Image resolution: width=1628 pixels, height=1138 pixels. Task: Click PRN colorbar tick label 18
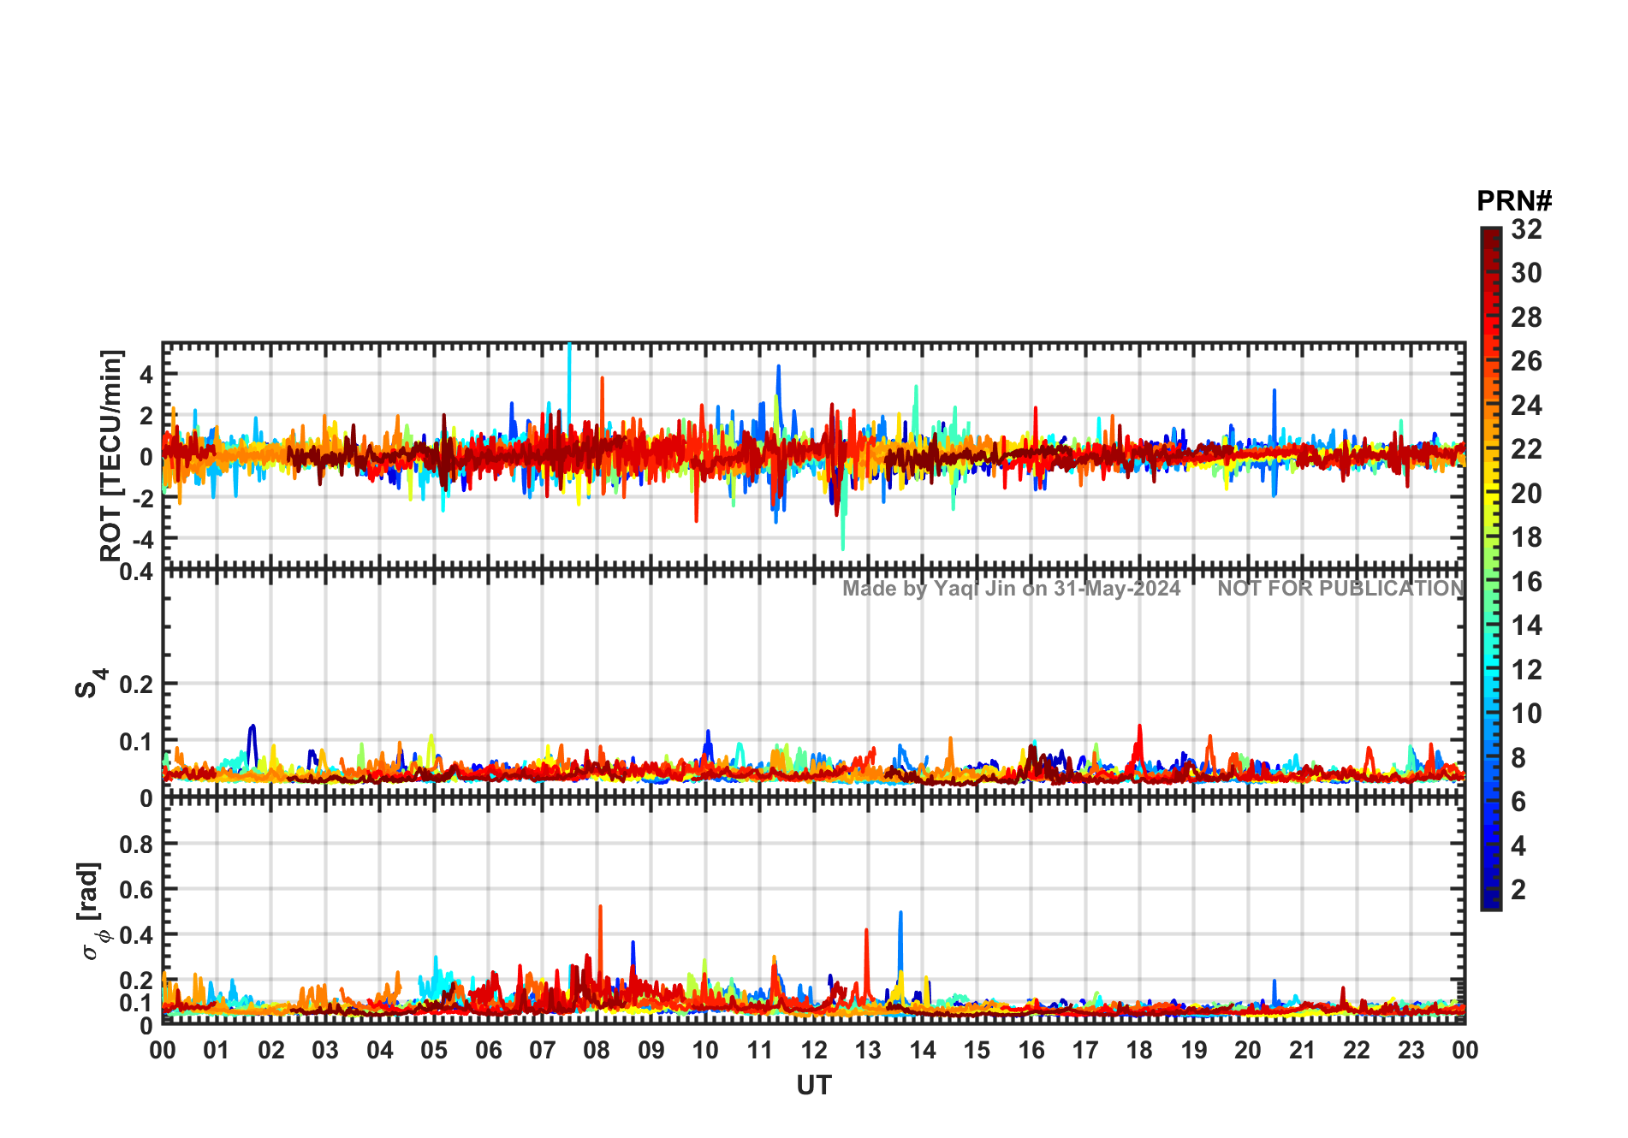pos(1526,537)
